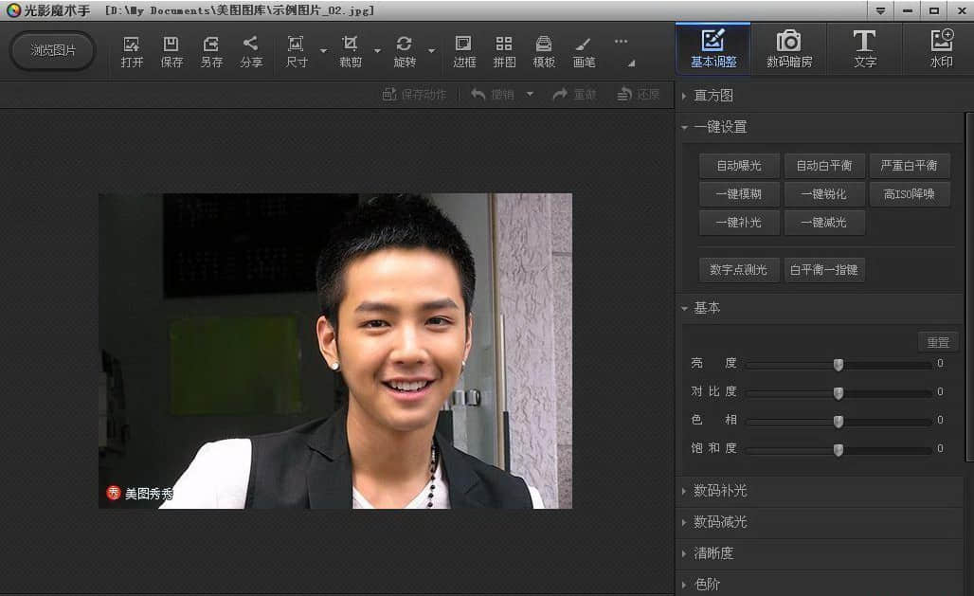Collapse the 一键设置 section

point(720,127)
